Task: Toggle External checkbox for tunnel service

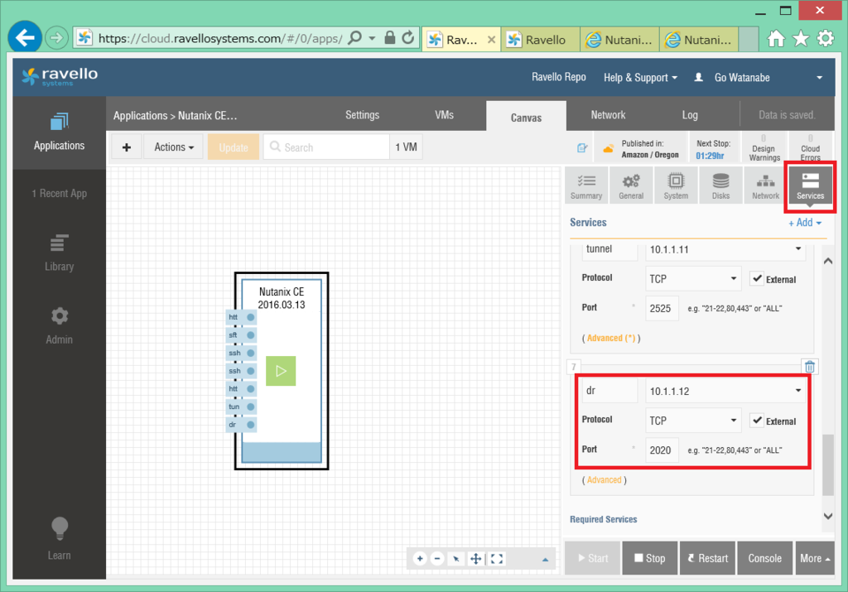Action: 757,278
